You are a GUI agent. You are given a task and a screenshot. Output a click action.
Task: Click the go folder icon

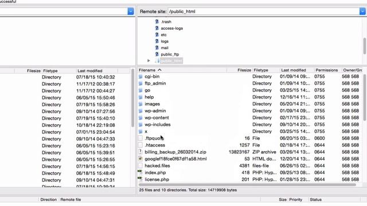pos(140,90)
